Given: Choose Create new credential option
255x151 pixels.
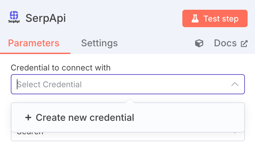Looking at the screenshot, I should (128, 117).
